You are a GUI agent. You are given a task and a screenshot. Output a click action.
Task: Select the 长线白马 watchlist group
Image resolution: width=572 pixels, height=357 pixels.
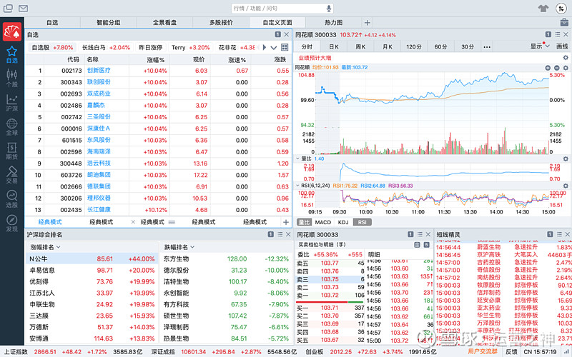tap(106, 47)
